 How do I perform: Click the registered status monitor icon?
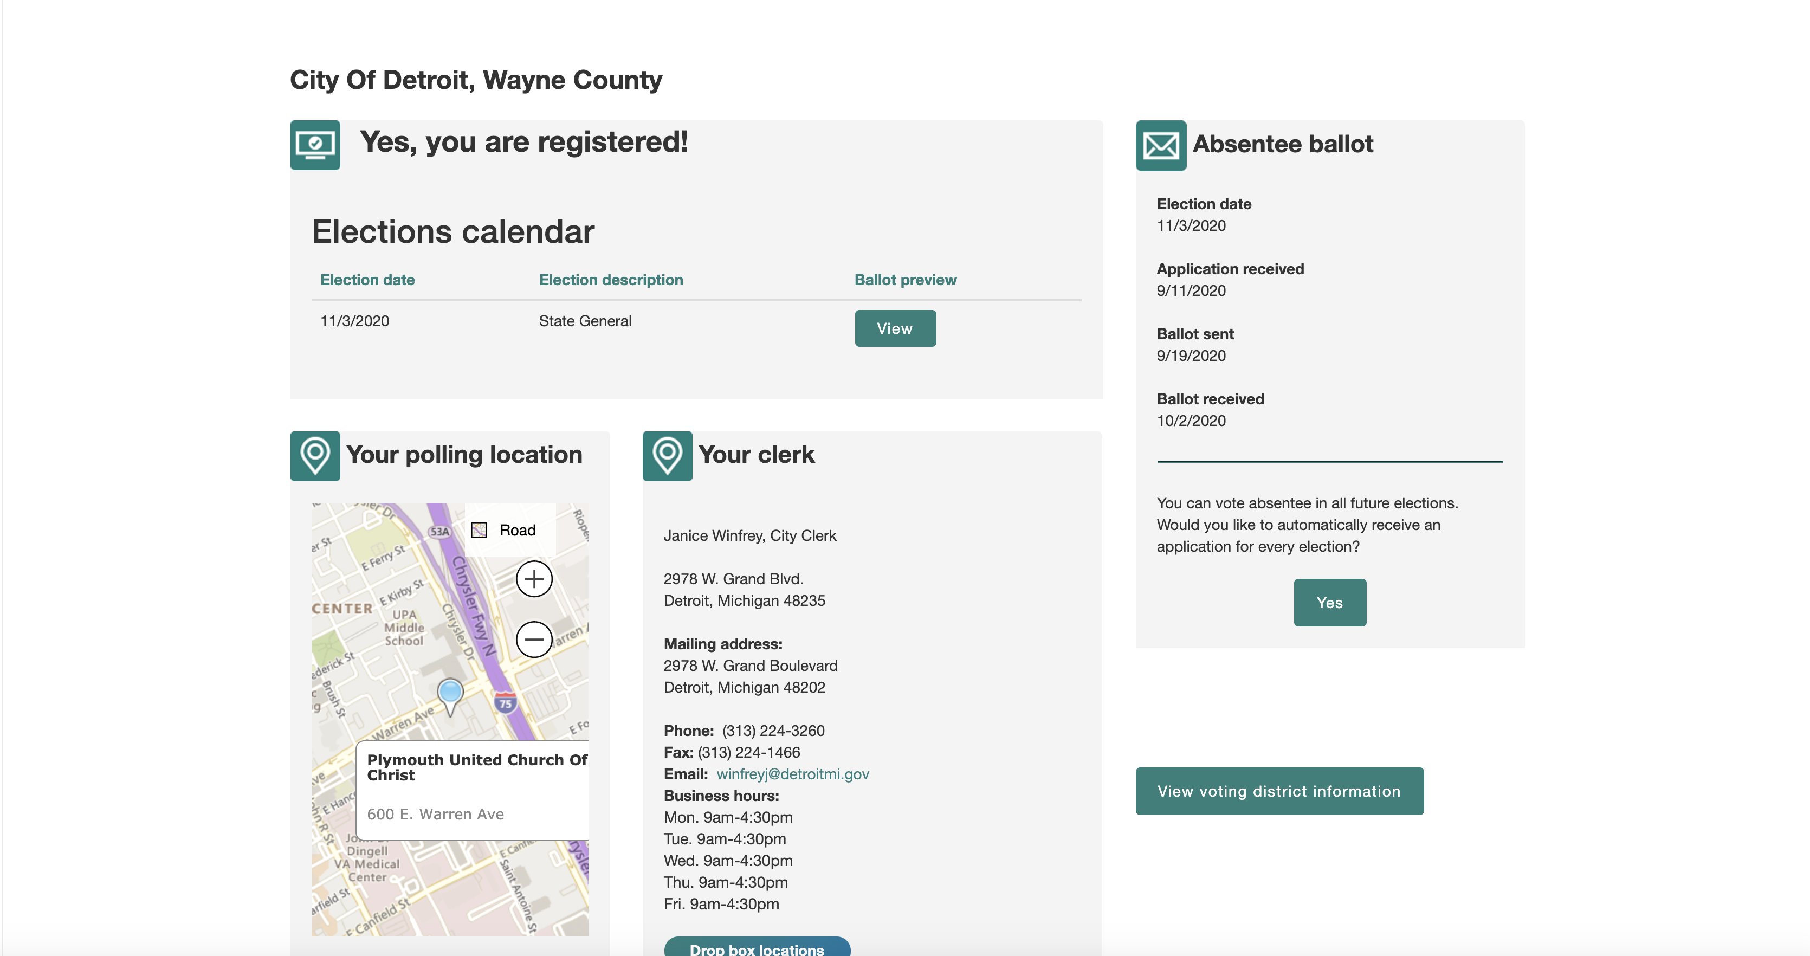315,145
